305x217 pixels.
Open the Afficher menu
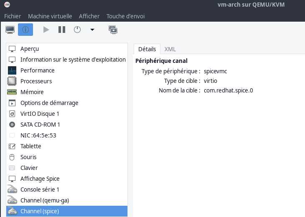click(x=89, y=16)
